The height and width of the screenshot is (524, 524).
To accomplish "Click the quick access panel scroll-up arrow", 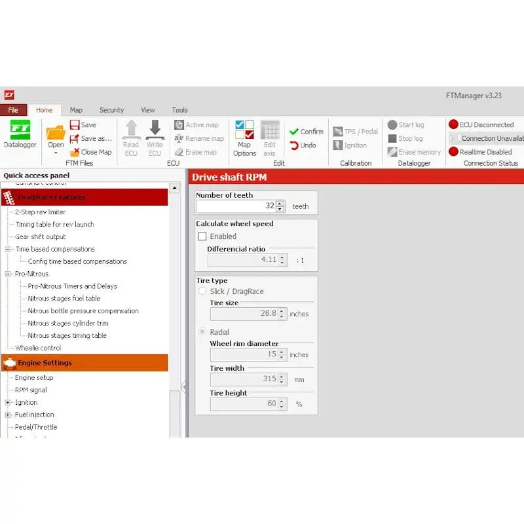I will click(174, 189).
